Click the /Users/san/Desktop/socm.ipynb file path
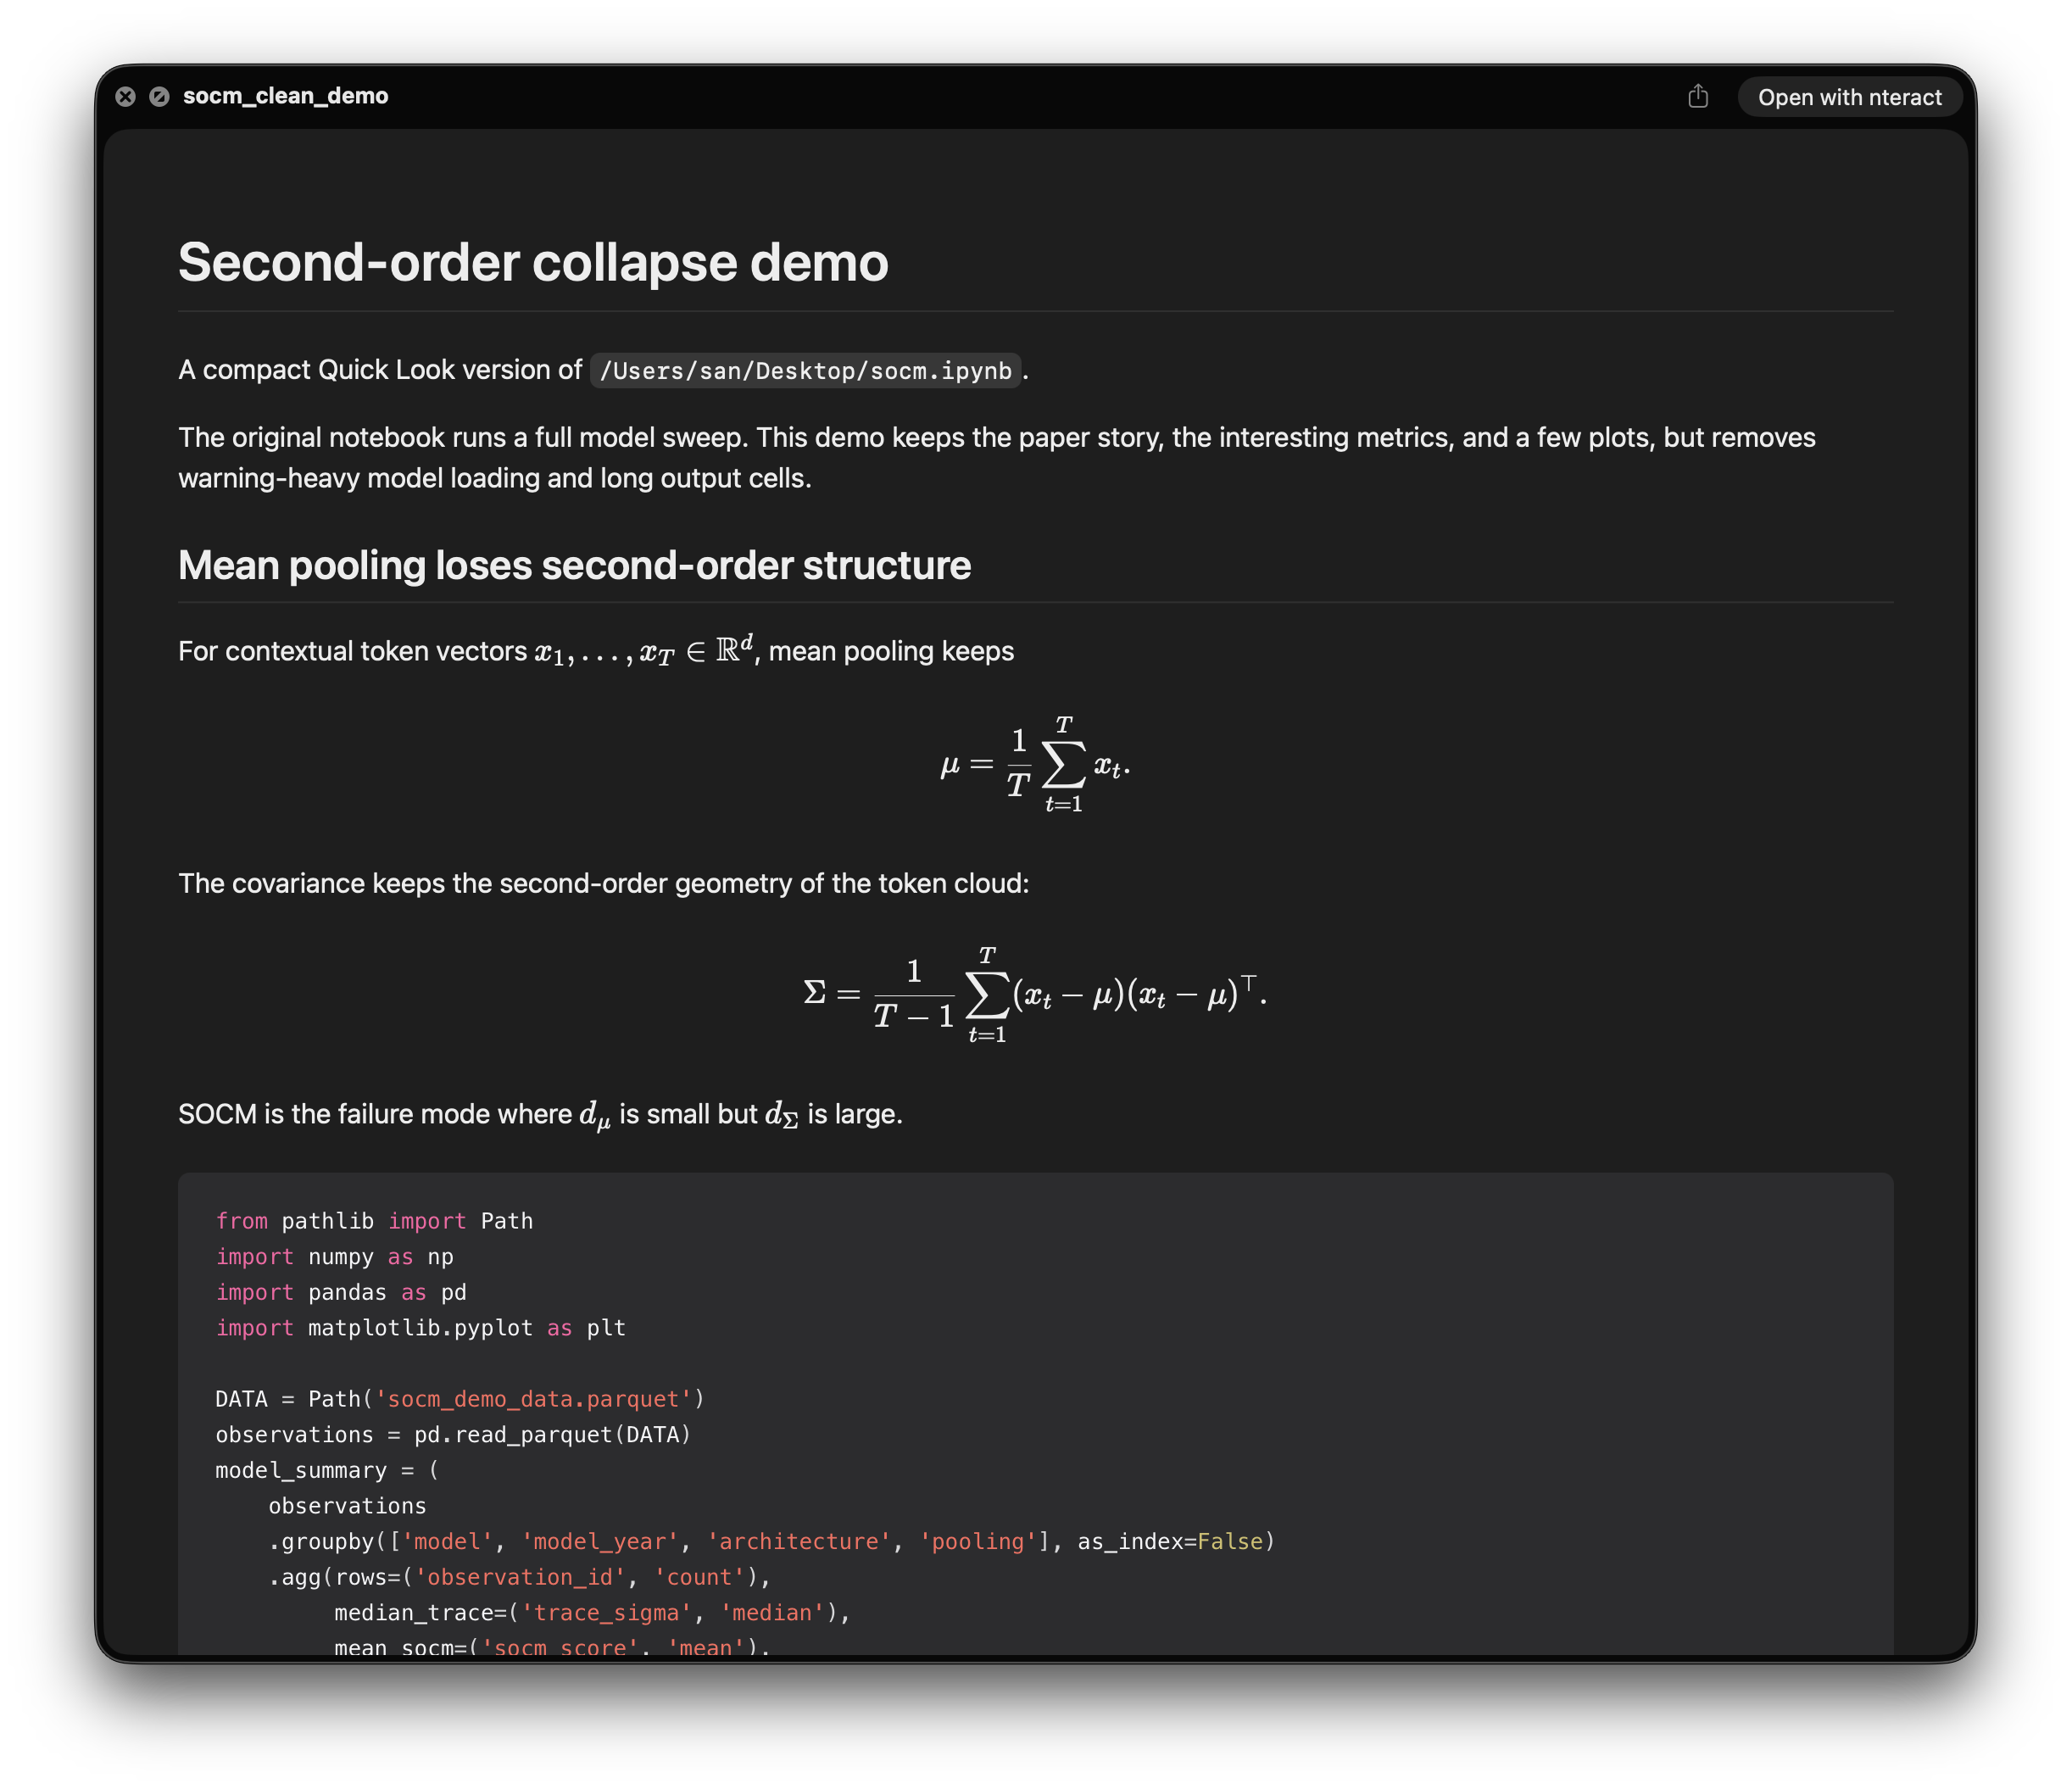This screenshot has height=1789, width=2072. coord(805,371)
